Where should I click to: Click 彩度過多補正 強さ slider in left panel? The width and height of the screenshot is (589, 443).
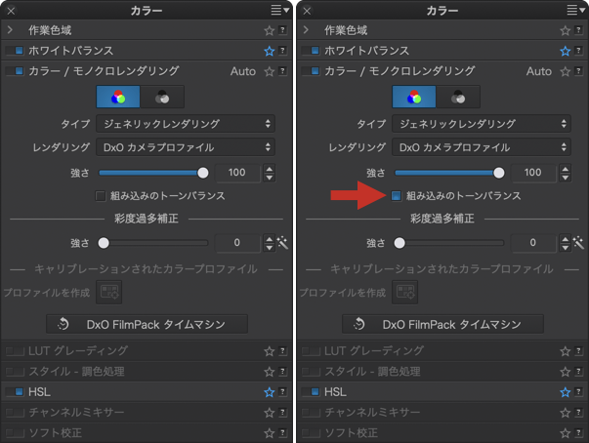click(153, 243)
